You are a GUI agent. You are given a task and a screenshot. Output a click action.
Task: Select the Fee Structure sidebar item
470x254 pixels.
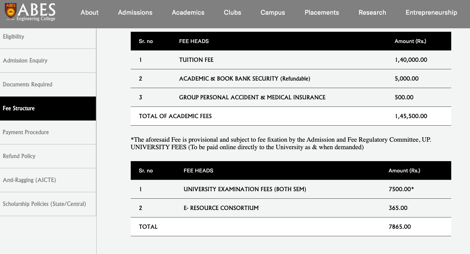click(48, 108)
